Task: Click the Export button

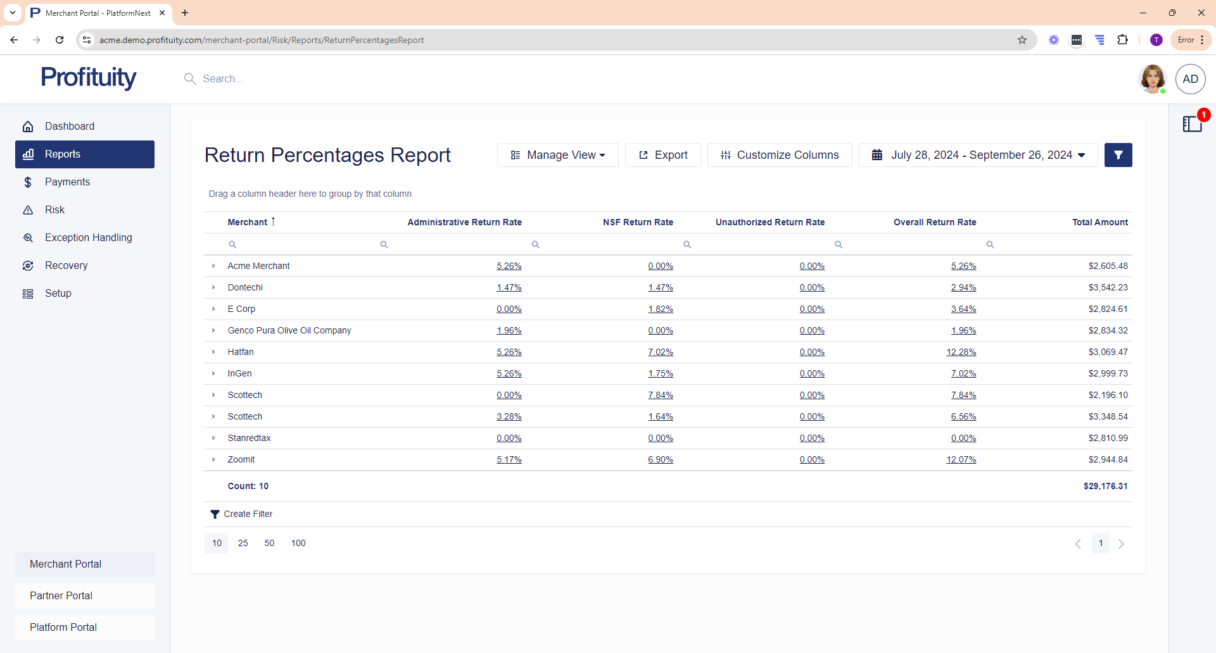Action: click(x=662, y=155)
